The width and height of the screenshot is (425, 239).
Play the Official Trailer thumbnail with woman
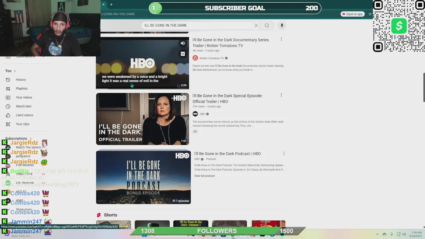(142, 119)
